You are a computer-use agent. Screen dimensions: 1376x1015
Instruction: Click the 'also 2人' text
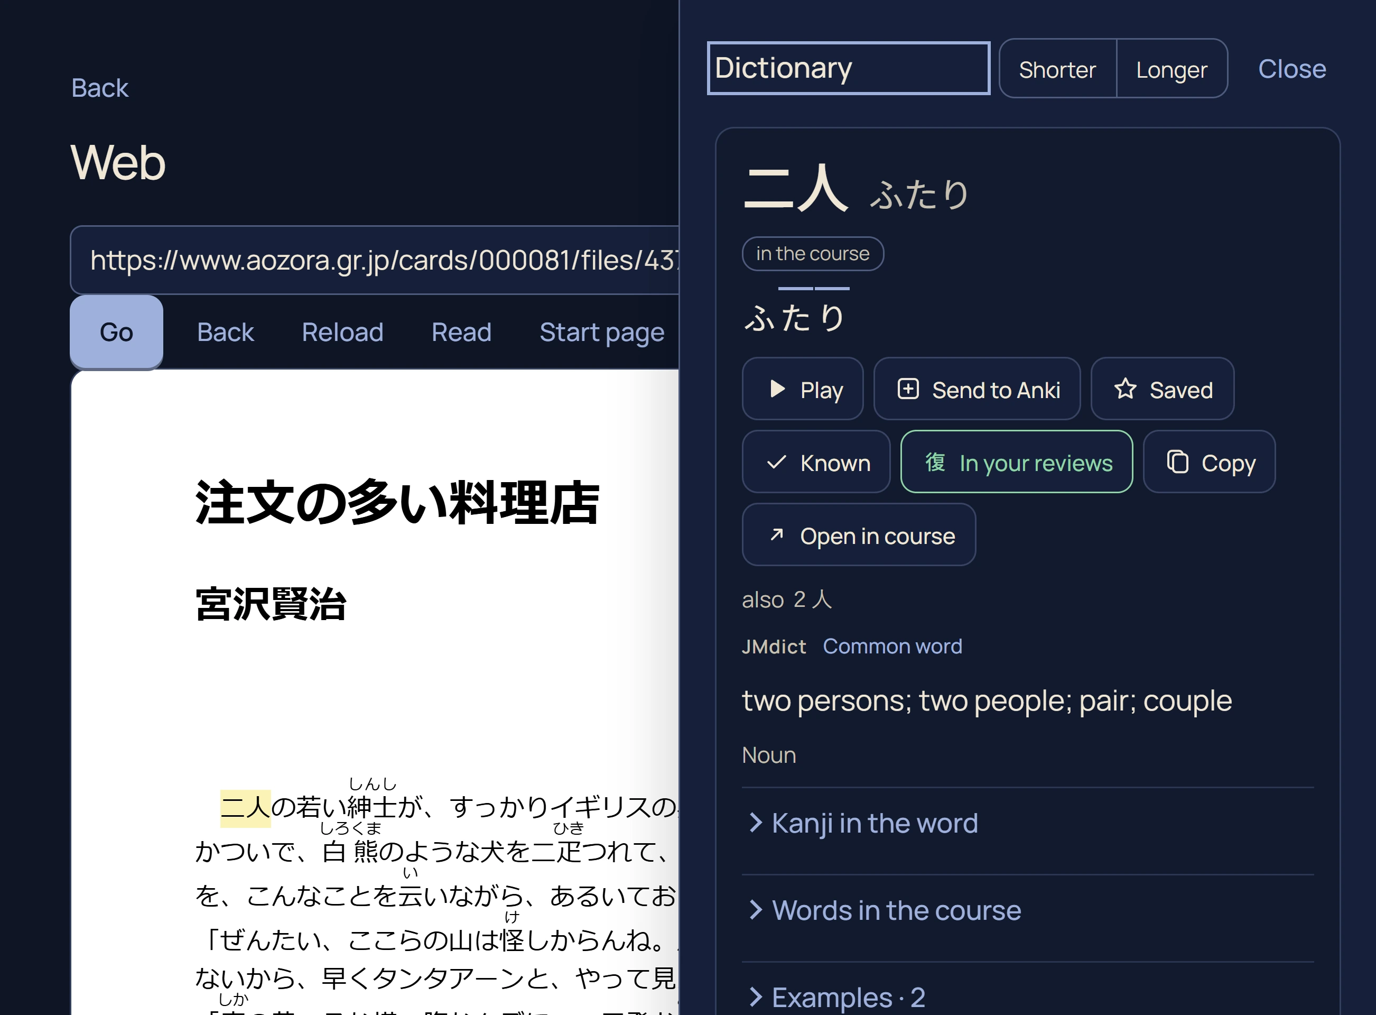787,599
